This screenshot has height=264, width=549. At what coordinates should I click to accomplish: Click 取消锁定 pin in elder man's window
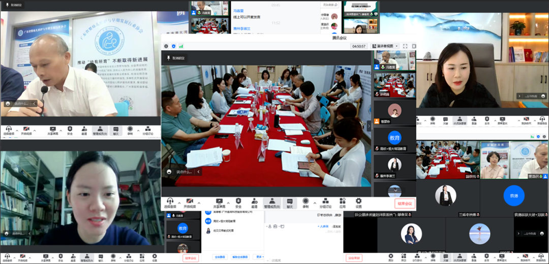(x=13, y=5)
